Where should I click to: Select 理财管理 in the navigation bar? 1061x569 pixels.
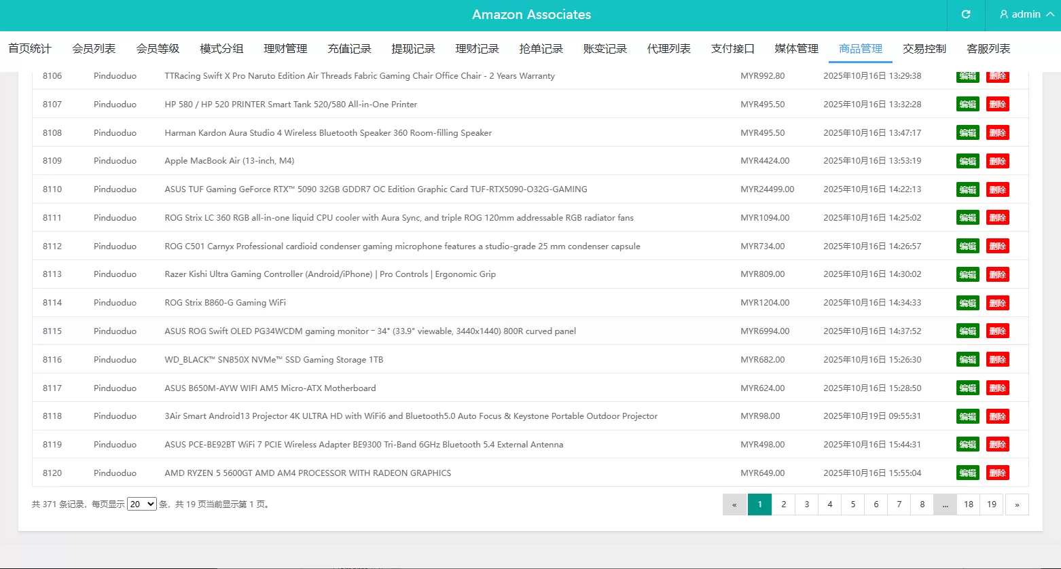(x=285, y=48)
